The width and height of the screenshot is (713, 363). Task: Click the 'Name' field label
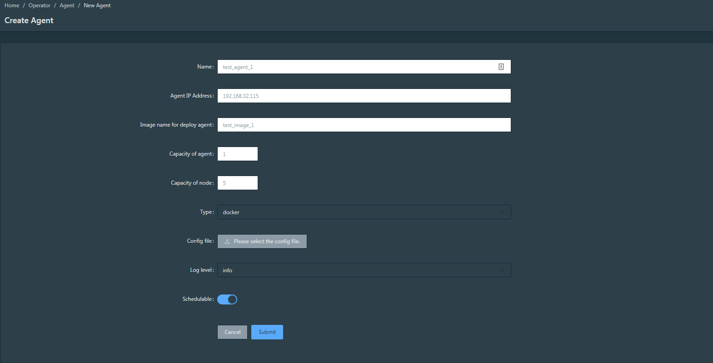(205, 67)
